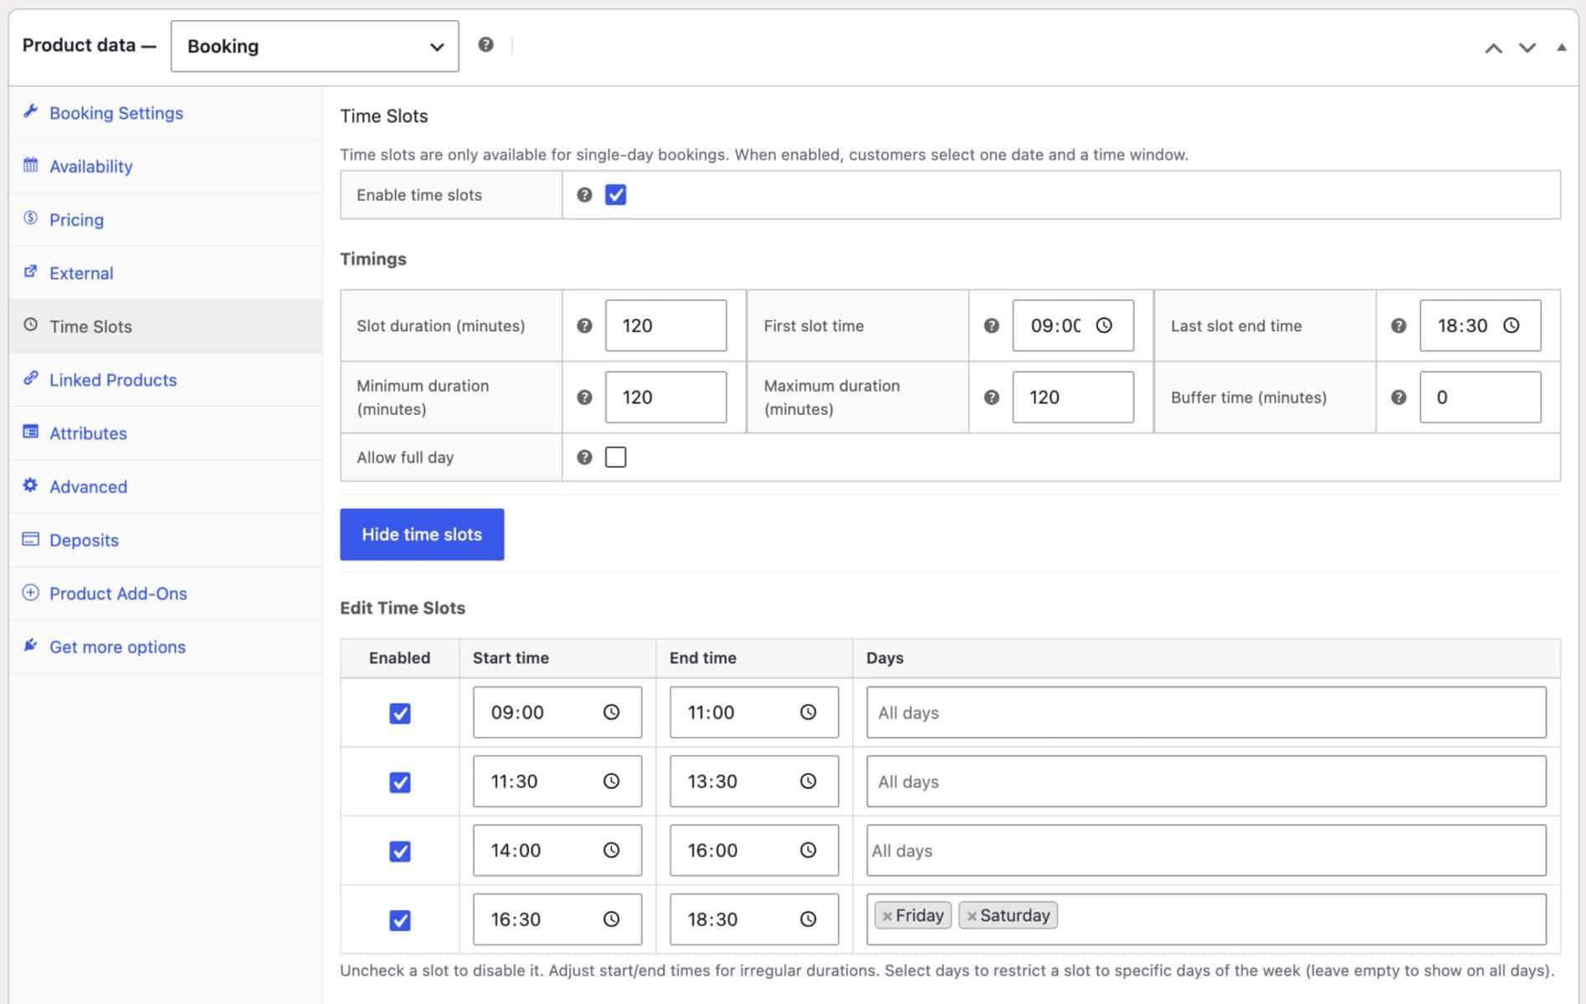The width and height of the screenshot is (1586, 1004).
Task: Open the Product Add-Ons tab link
Action: [118, 593]
